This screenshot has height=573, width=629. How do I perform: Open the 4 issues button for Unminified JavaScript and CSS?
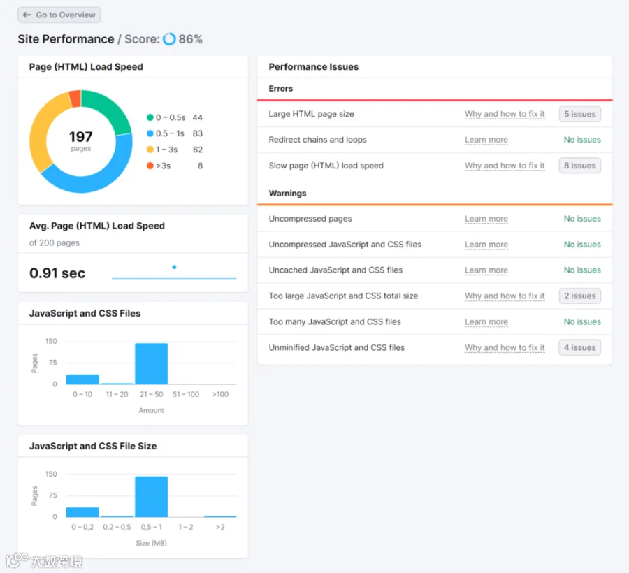[579, 348]
